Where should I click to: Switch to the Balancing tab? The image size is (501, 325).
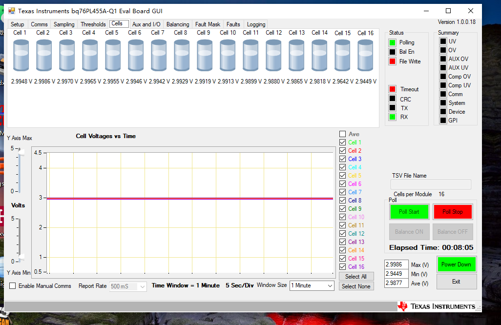tap(178, 24)
